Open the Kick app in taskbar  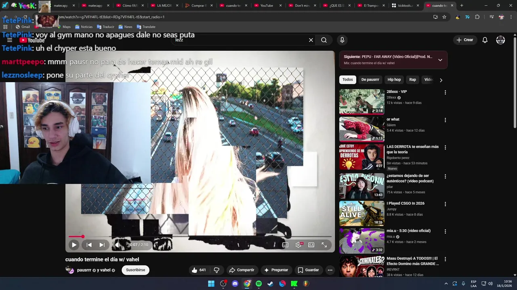pyautogui.click(x=294, y=284)
